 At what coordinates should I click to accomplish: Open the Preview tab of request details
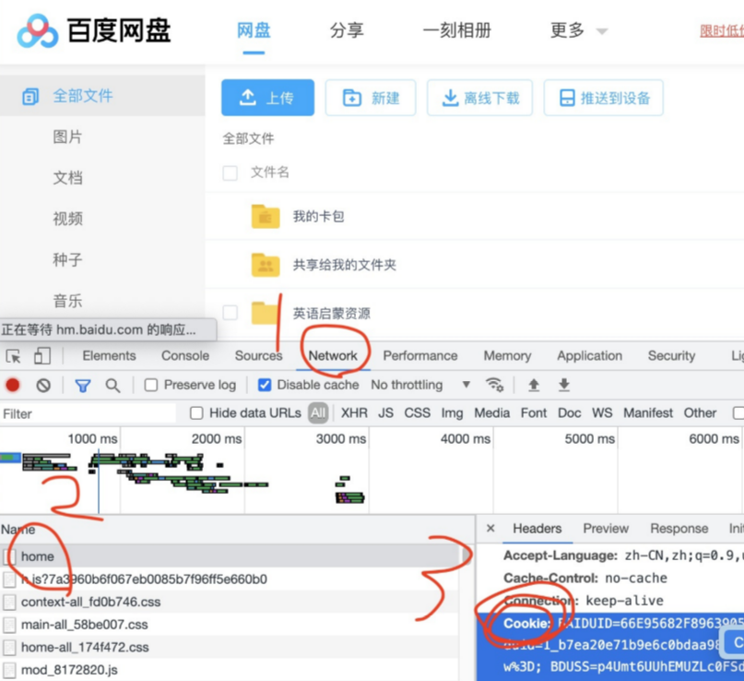[606, 529]
